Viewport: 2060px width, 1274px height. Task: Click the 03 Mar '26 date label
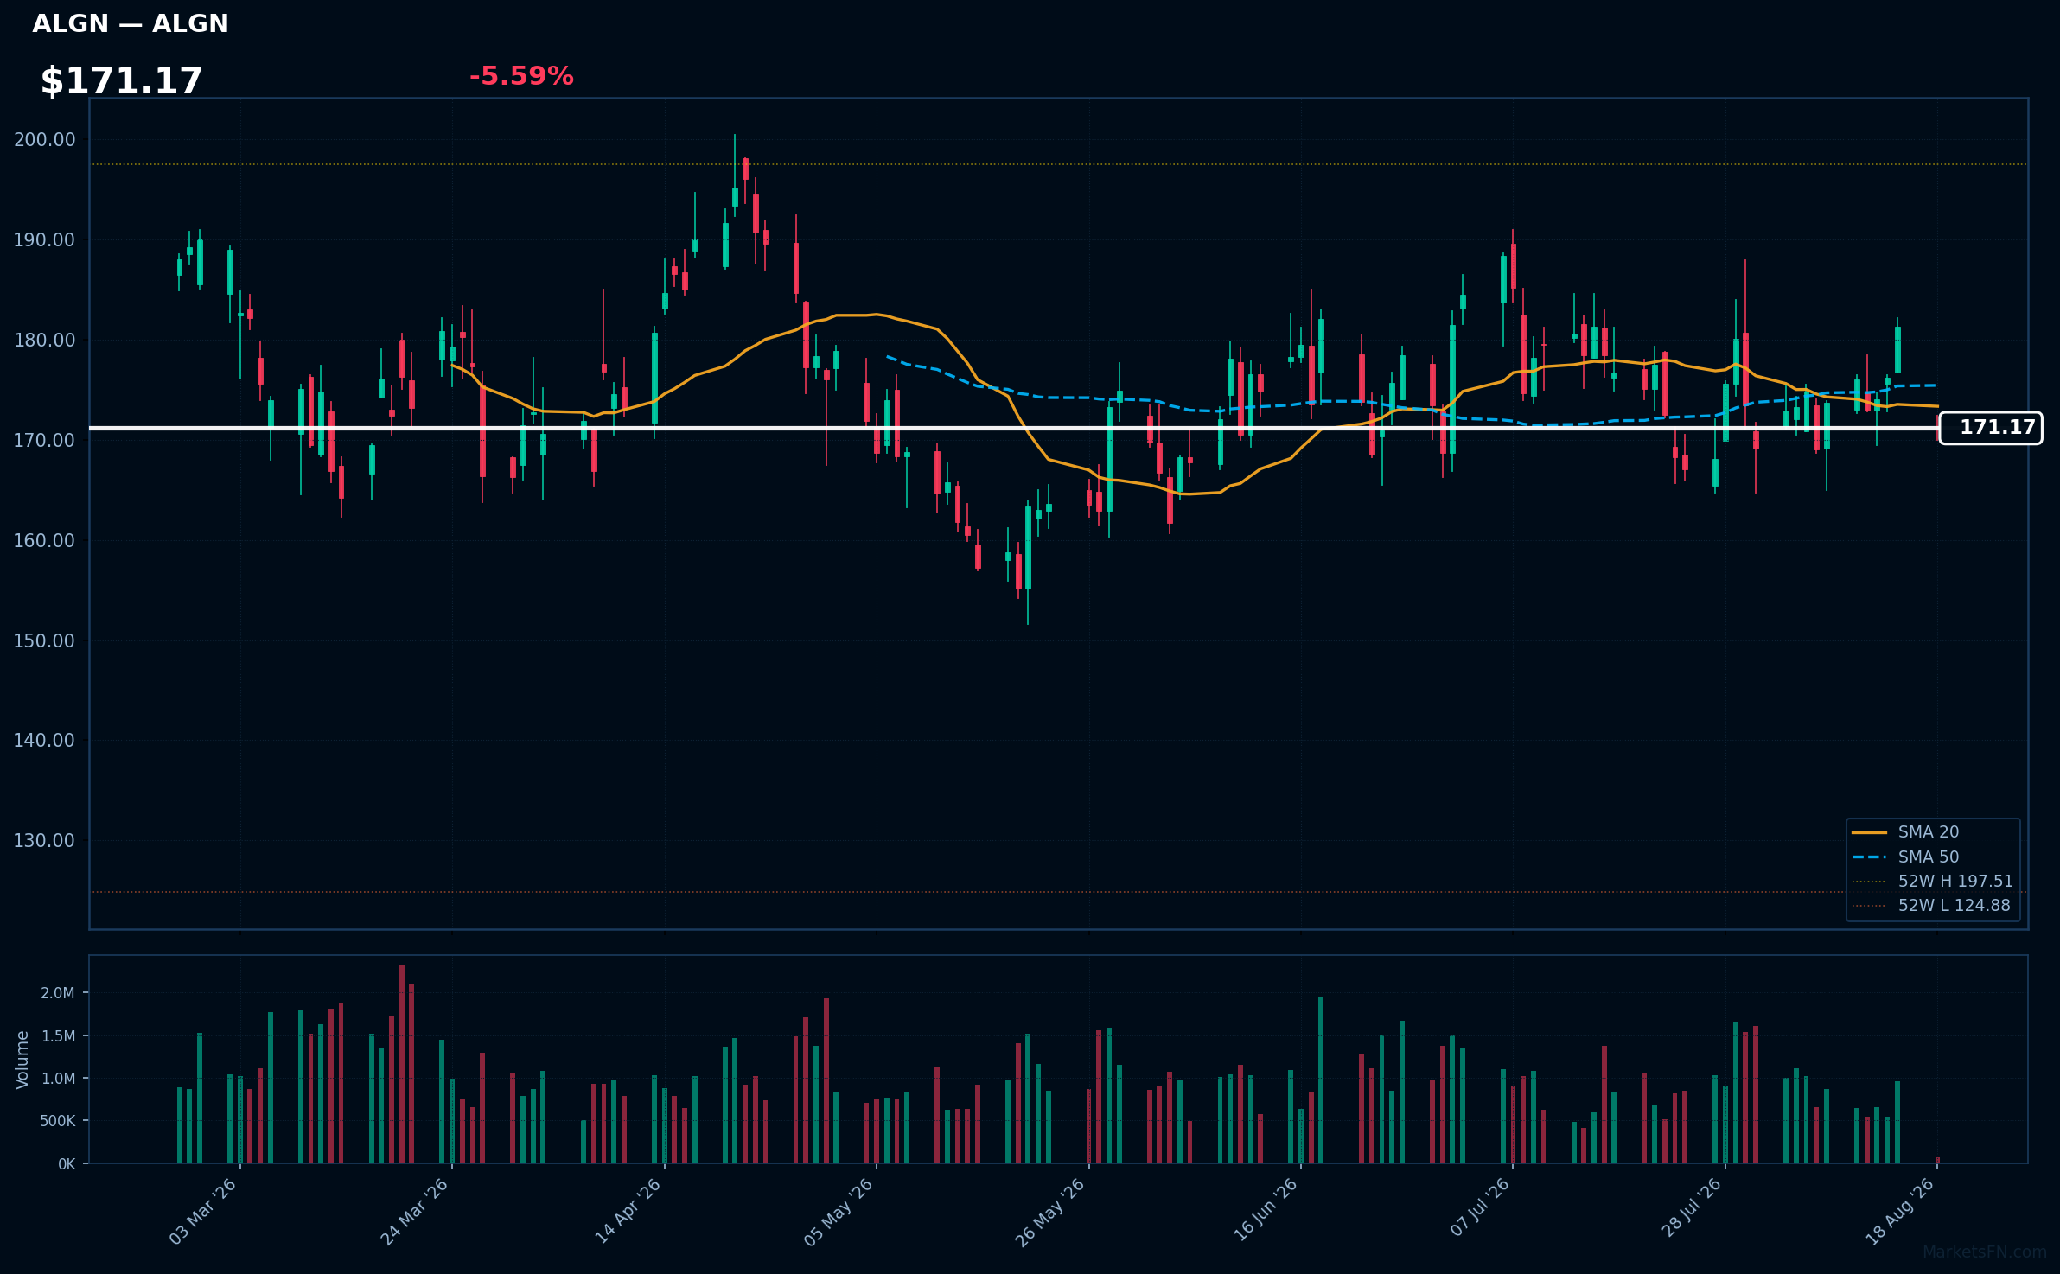203,1211
